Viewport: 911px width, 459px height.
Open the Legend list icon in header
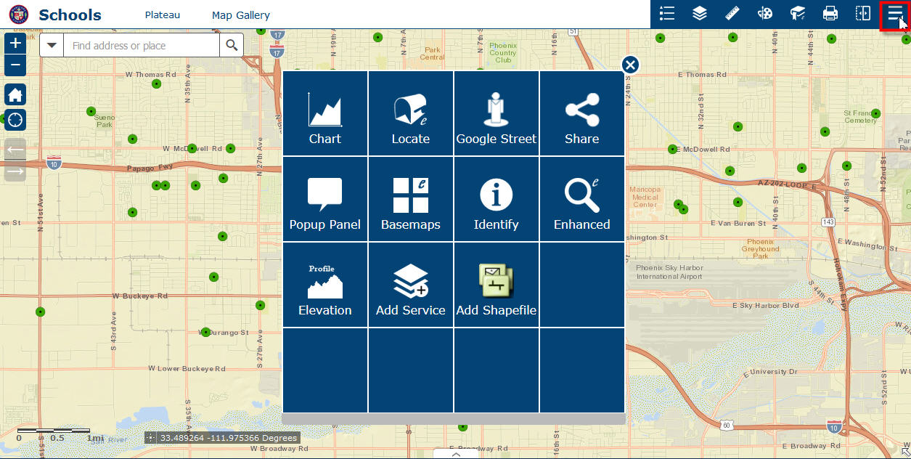click(667, 14)
